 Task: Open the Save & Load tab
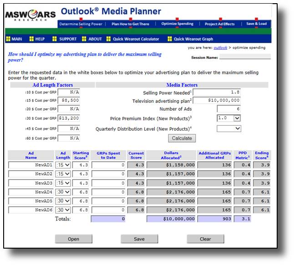[257, 24]
